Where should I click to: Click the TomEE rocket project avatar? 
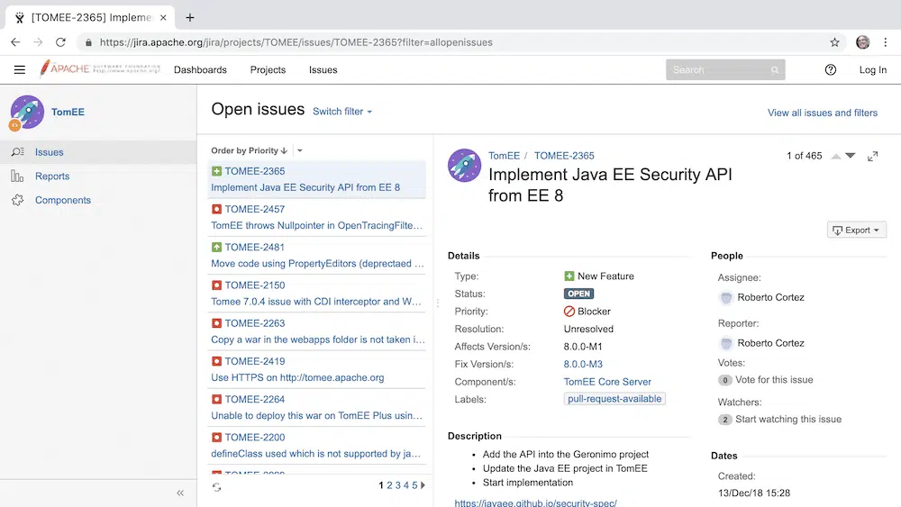(x=27, y=113)
